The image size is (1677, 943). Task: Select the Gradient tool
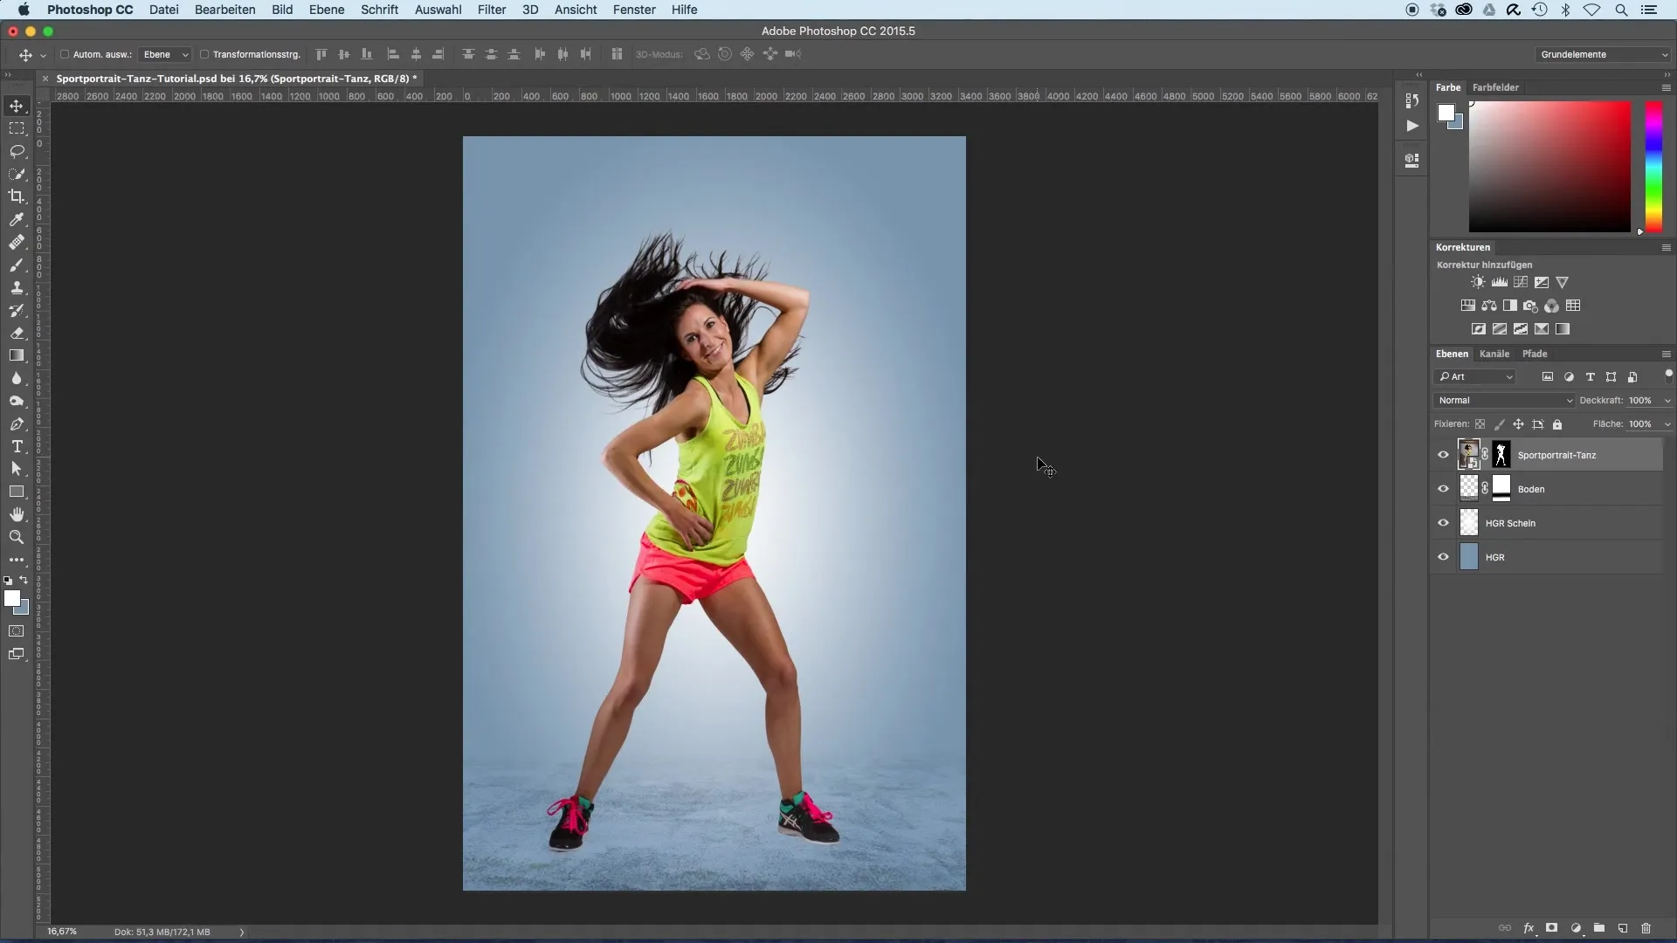[17, 355]
